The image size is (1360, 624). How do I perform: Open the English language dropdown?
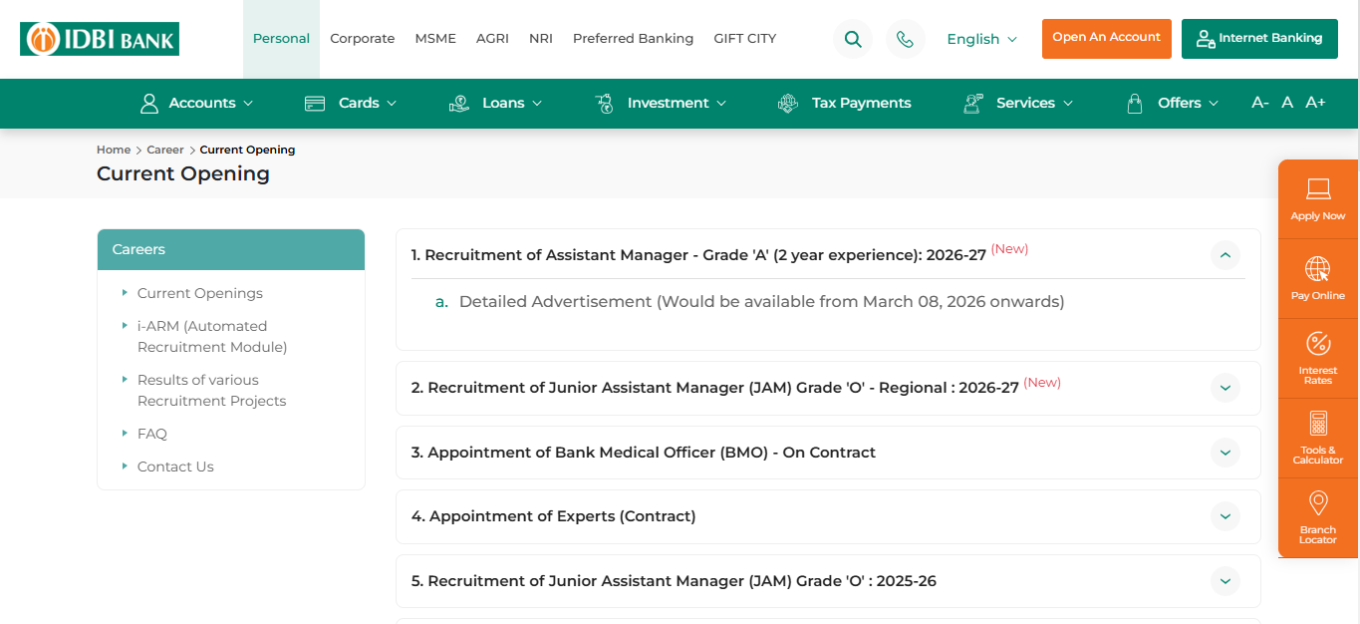981,39
